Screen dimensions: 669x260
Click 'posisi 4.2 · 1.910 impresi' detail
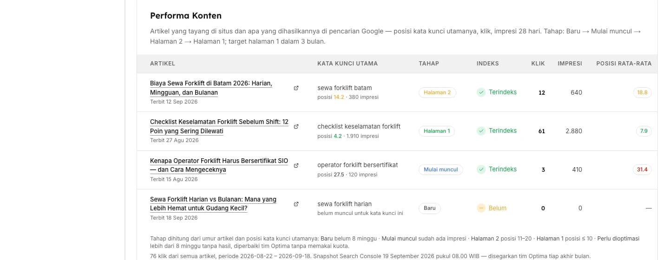pyautogui.click(x=348, y=136)
